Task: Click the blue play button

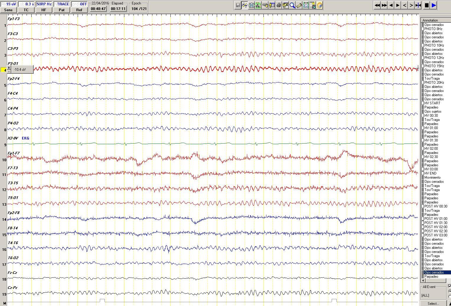Action: coord(434,5)
